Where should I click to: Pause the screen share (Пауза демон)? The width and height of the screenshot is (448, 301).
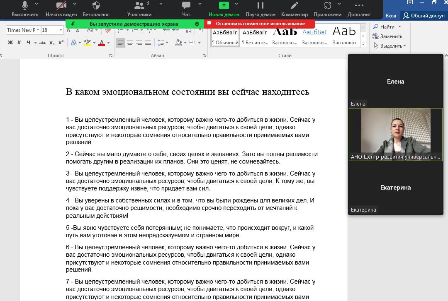pyautogui.click(x=261, y=9)
